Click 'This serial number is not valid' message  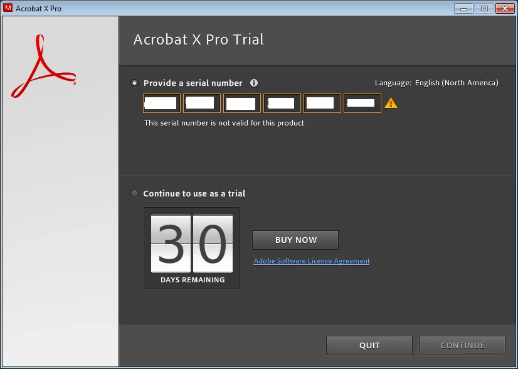(x=225, y=123)
